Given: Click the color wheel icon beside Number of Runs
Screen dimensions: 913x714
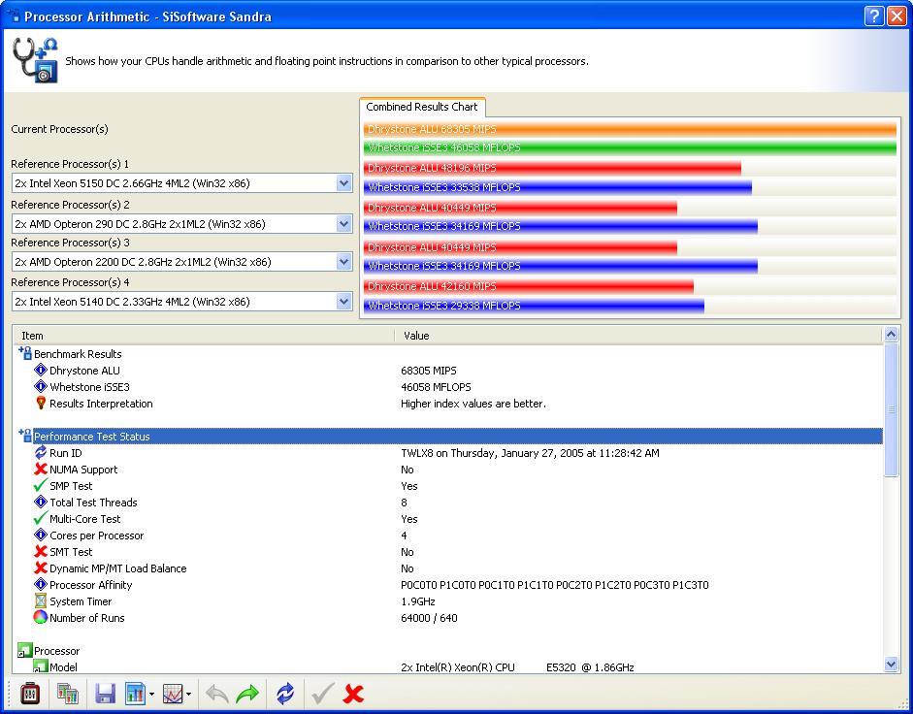Looking at the screenshot, I should [x=40, y=617].
